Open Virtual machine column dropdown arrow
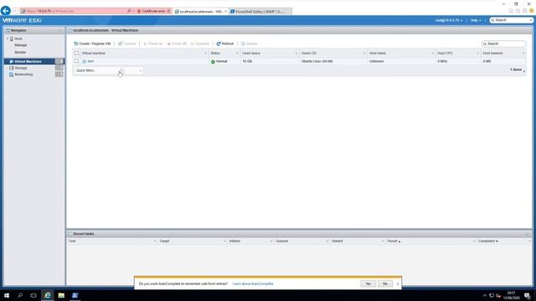 coord(205,54)
